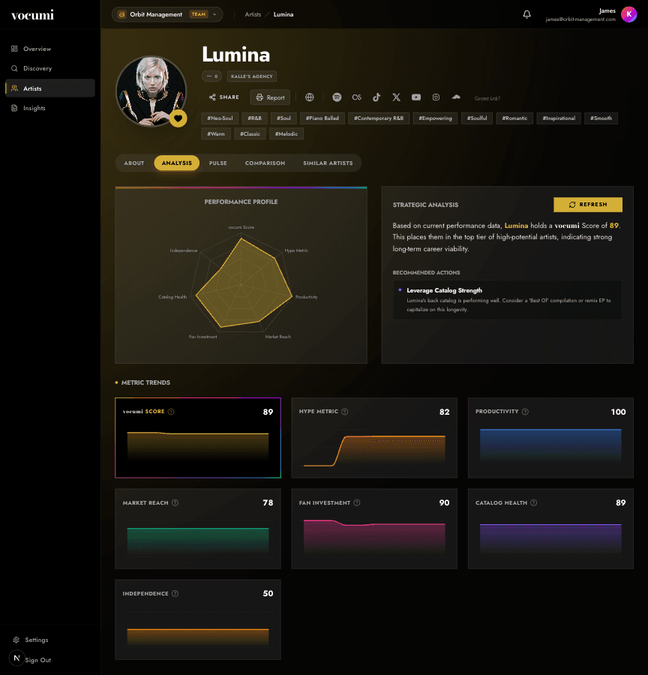Open the vocumi Score help icon
The height and width of the screenshot is (675, 648).
[x=171, y=412]
